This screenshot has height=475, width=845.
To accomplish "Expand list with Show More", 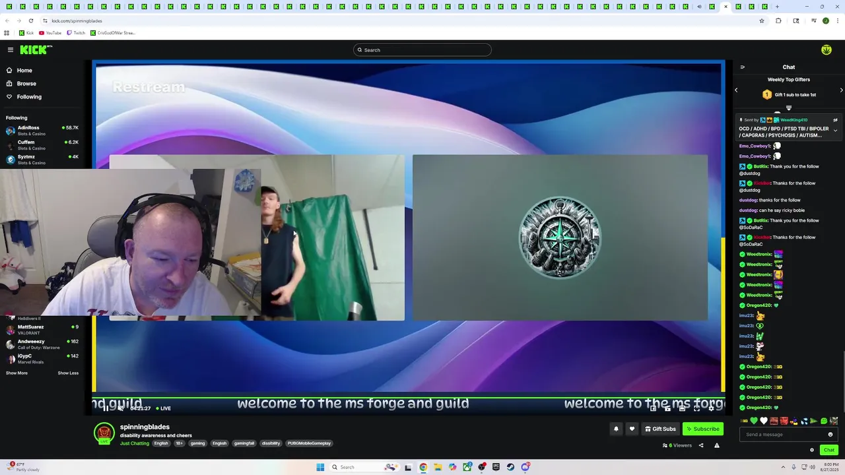I will [x=17, y=373].
